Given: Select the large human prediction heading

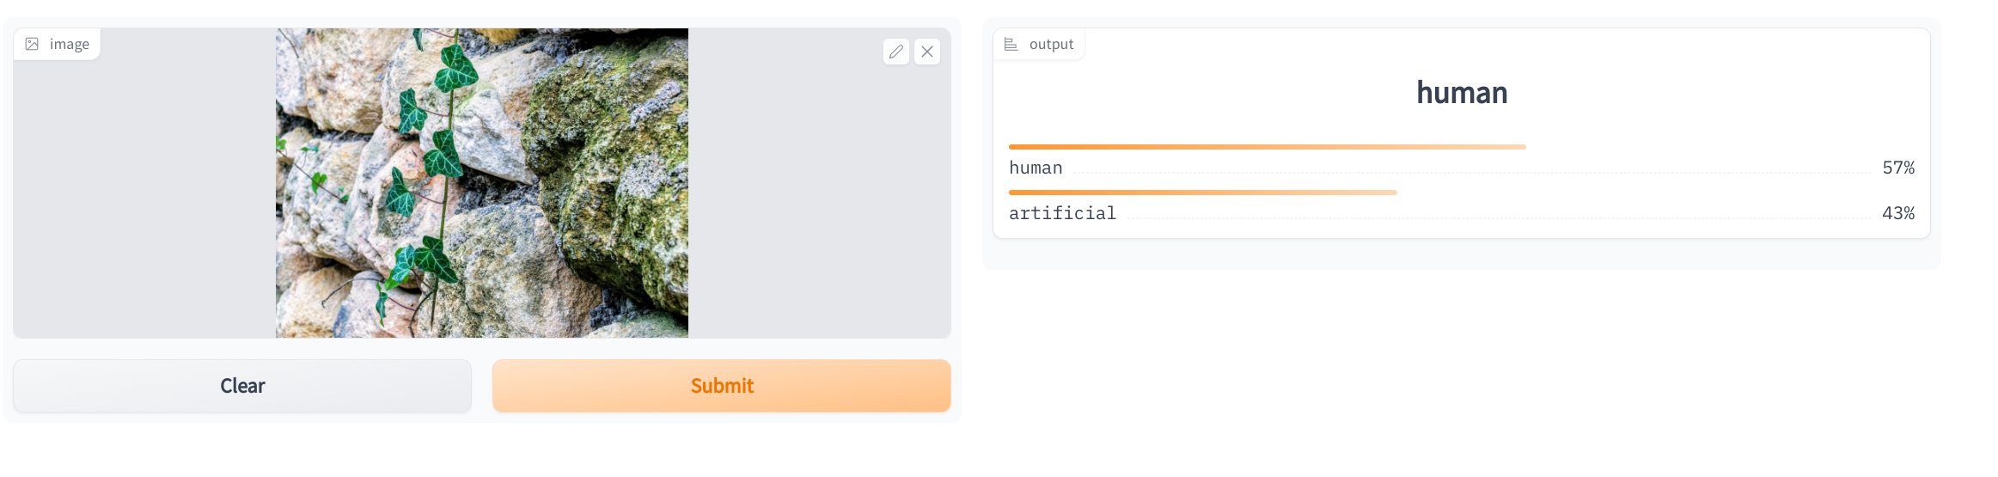Looking at the screenshot, I should [1462, 93].
